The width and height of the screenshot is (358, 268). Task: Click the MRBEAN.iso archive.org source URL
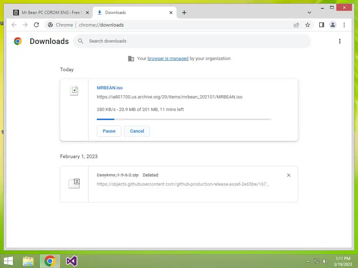point(170,97)
